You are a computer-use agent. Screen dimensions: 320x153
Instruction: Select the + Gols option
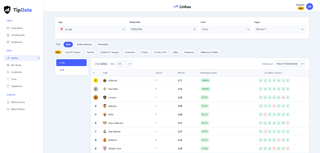(x=72, y=63)
